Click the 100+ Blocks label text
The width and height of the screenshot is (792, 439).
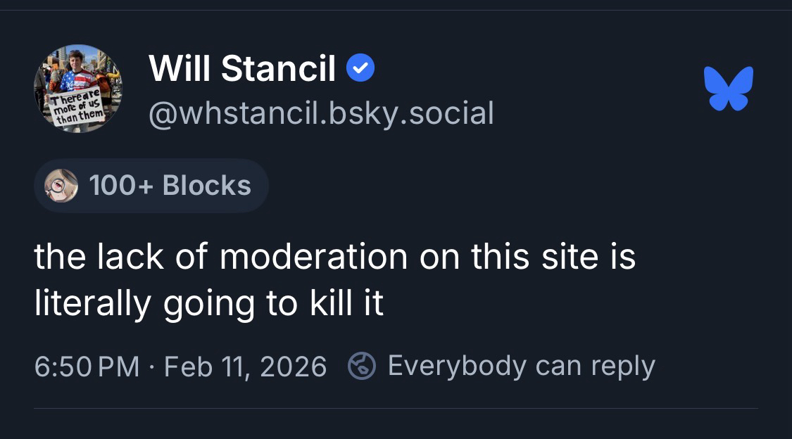(x=170, y=186)
